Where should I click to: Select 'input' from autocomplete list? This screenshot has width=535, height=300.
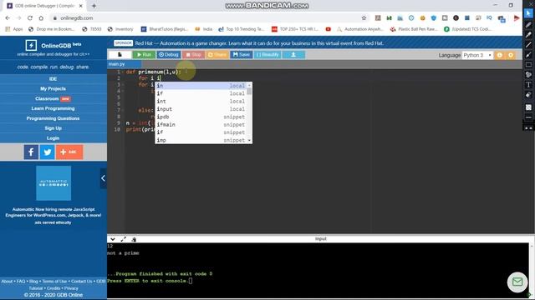pos(201,109)
